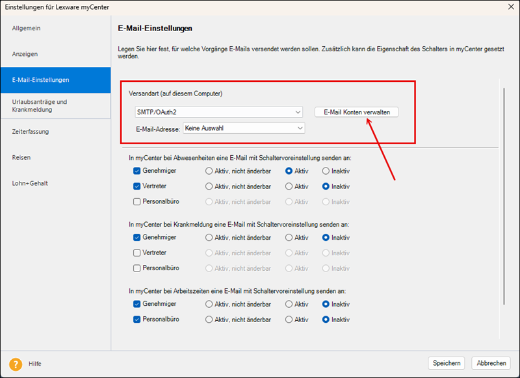Cancel with the Abbrechen button

491,363
